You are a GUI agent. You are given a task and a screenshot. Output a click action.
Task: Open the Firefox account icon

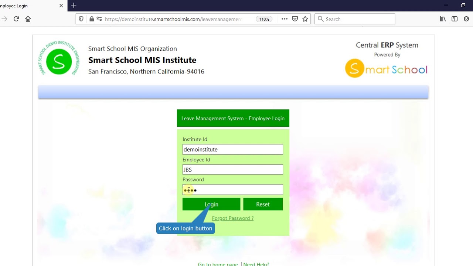(466, 19)
